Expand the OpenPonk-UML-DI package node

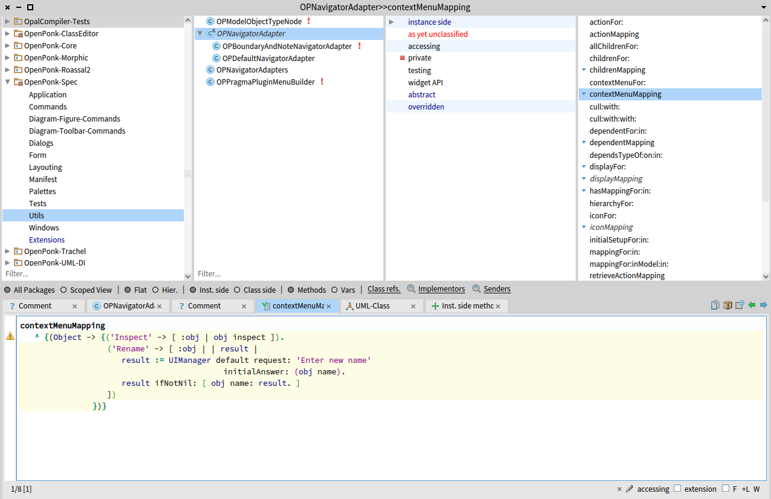pyautogui.click(x=7, y=263)
